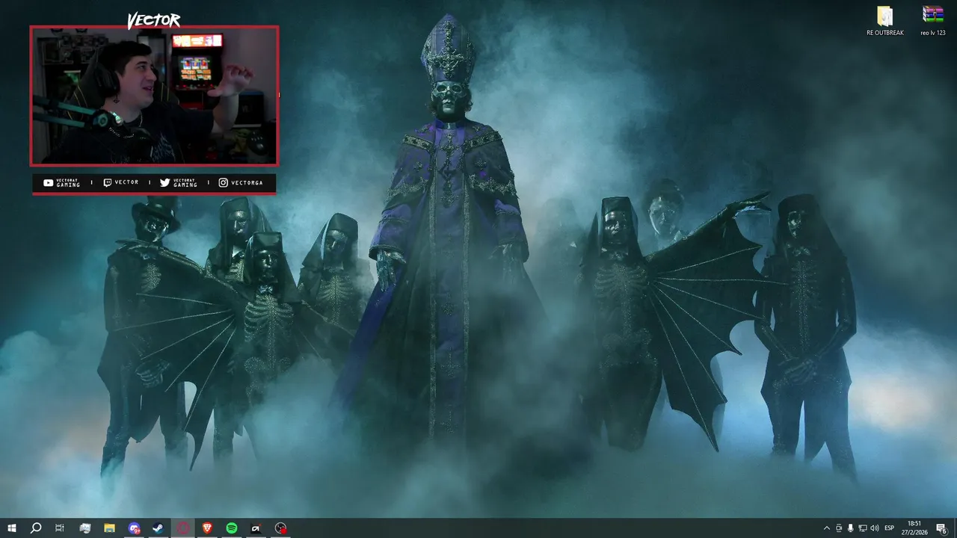Click the Meet Now tray icon
The image size is (957, 538).
pyautogui.click(x=839, y=528)
